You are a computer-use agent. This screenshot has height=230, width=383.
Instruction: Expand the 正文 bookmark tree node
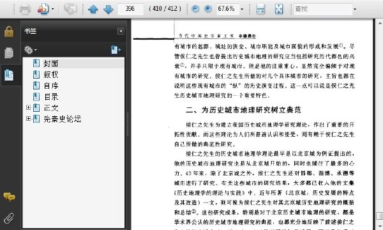click(28, 107)
